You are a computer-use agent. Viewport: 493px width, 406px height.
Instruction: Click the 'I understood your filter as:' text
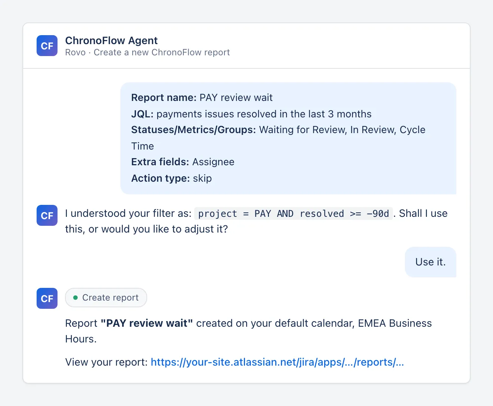pyautogui.click(x=128, y=213)
